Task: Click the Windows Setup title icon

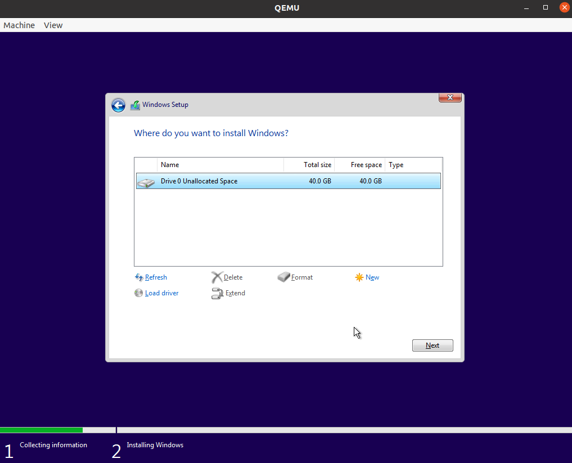Action: click(x=135, y=105)
